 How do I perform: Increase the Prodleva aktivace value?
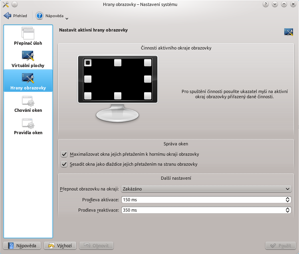point(287,198)
